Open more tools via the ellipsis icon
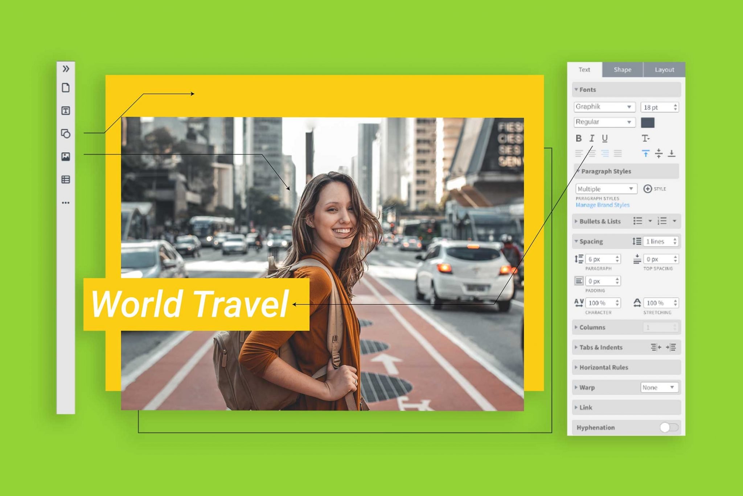Image resolution: width=743 pixels, height=496 pixels. [66, 203]
